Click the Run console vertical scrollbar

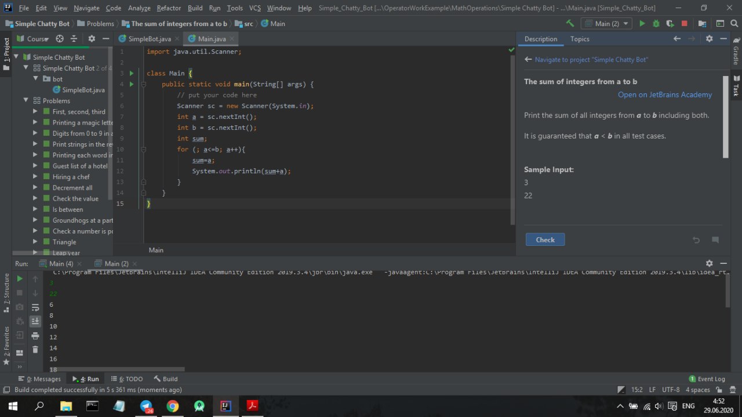[728, 292]
